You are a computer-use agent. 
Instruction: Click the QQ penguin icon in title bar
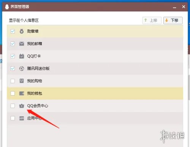[x=7, y=6]
